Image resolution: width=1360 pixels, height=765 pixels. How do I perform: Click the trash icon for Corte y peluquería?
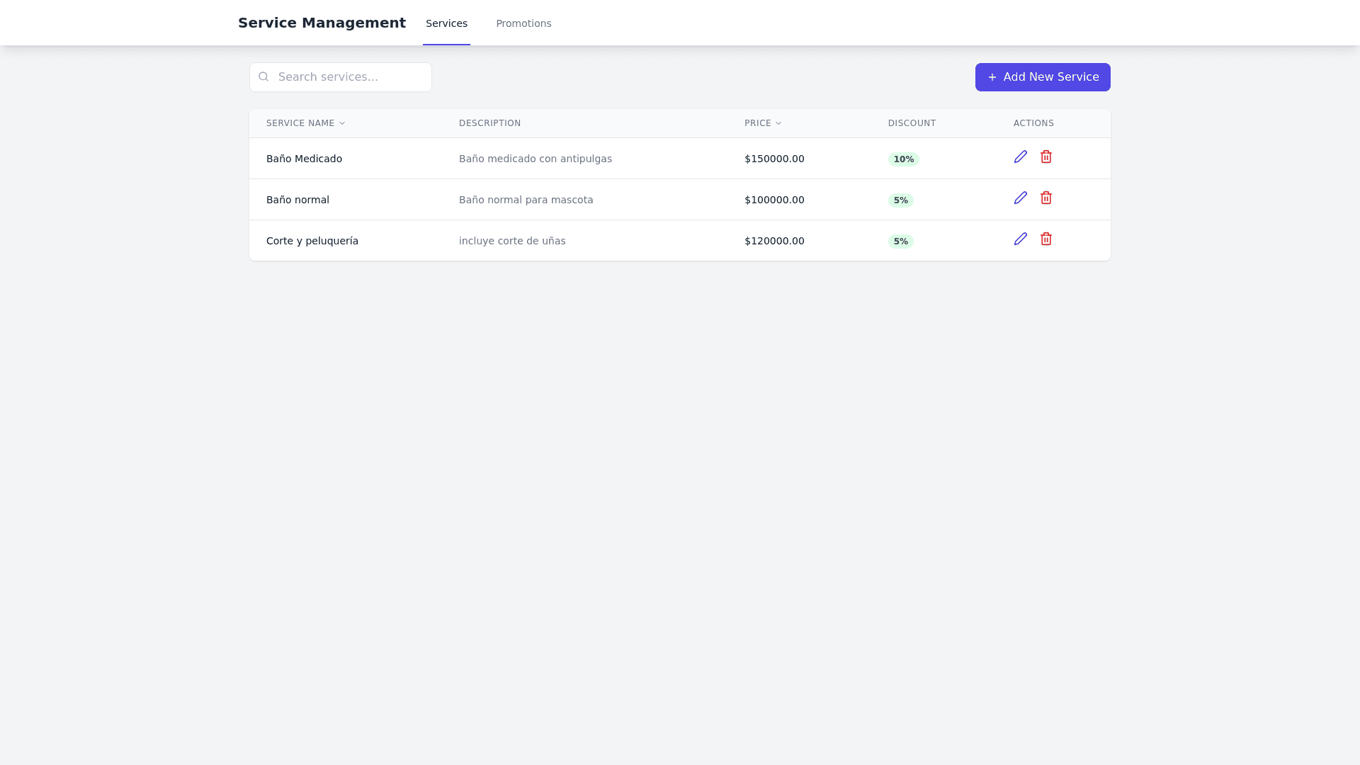click(x=1046, y=239)
